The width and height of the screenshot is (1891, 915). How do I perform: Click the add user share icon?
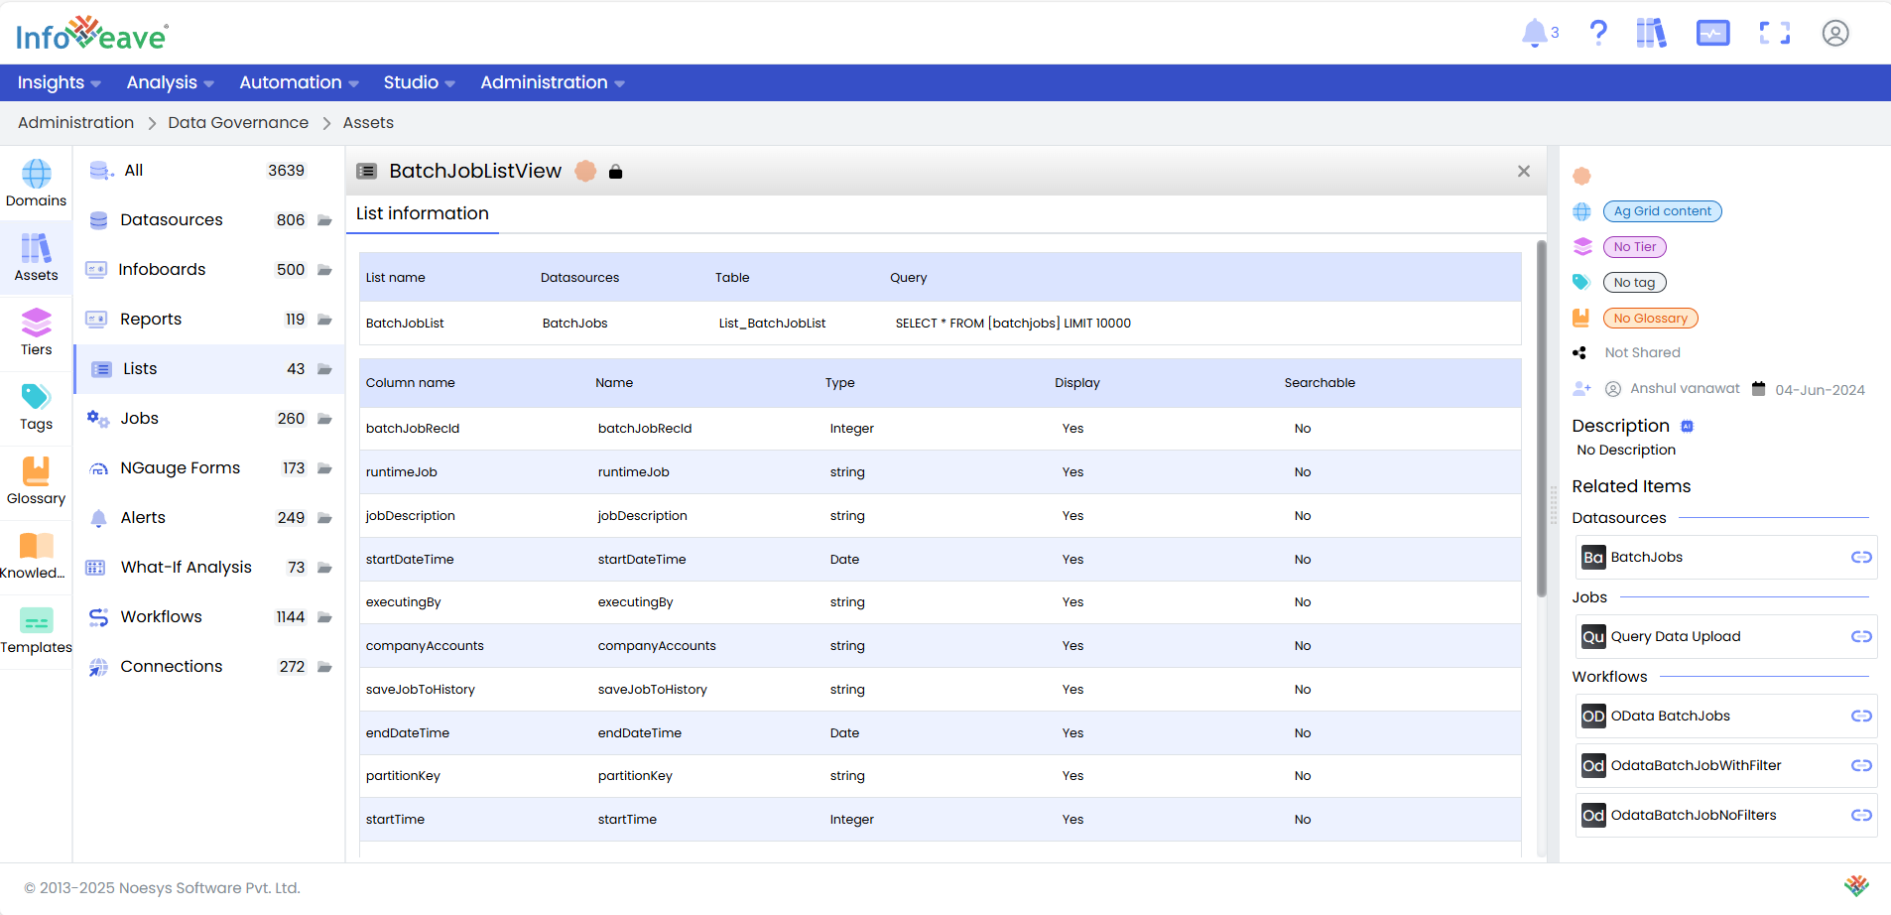1581,389
